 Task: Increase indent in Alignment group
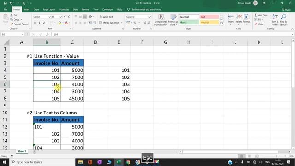[94, 23]
